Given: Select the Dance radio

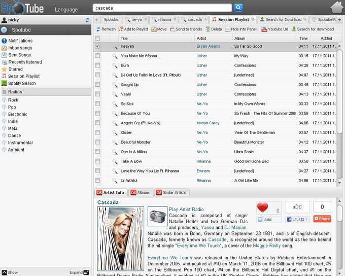Looking at the screenshot, I should 11,135.
